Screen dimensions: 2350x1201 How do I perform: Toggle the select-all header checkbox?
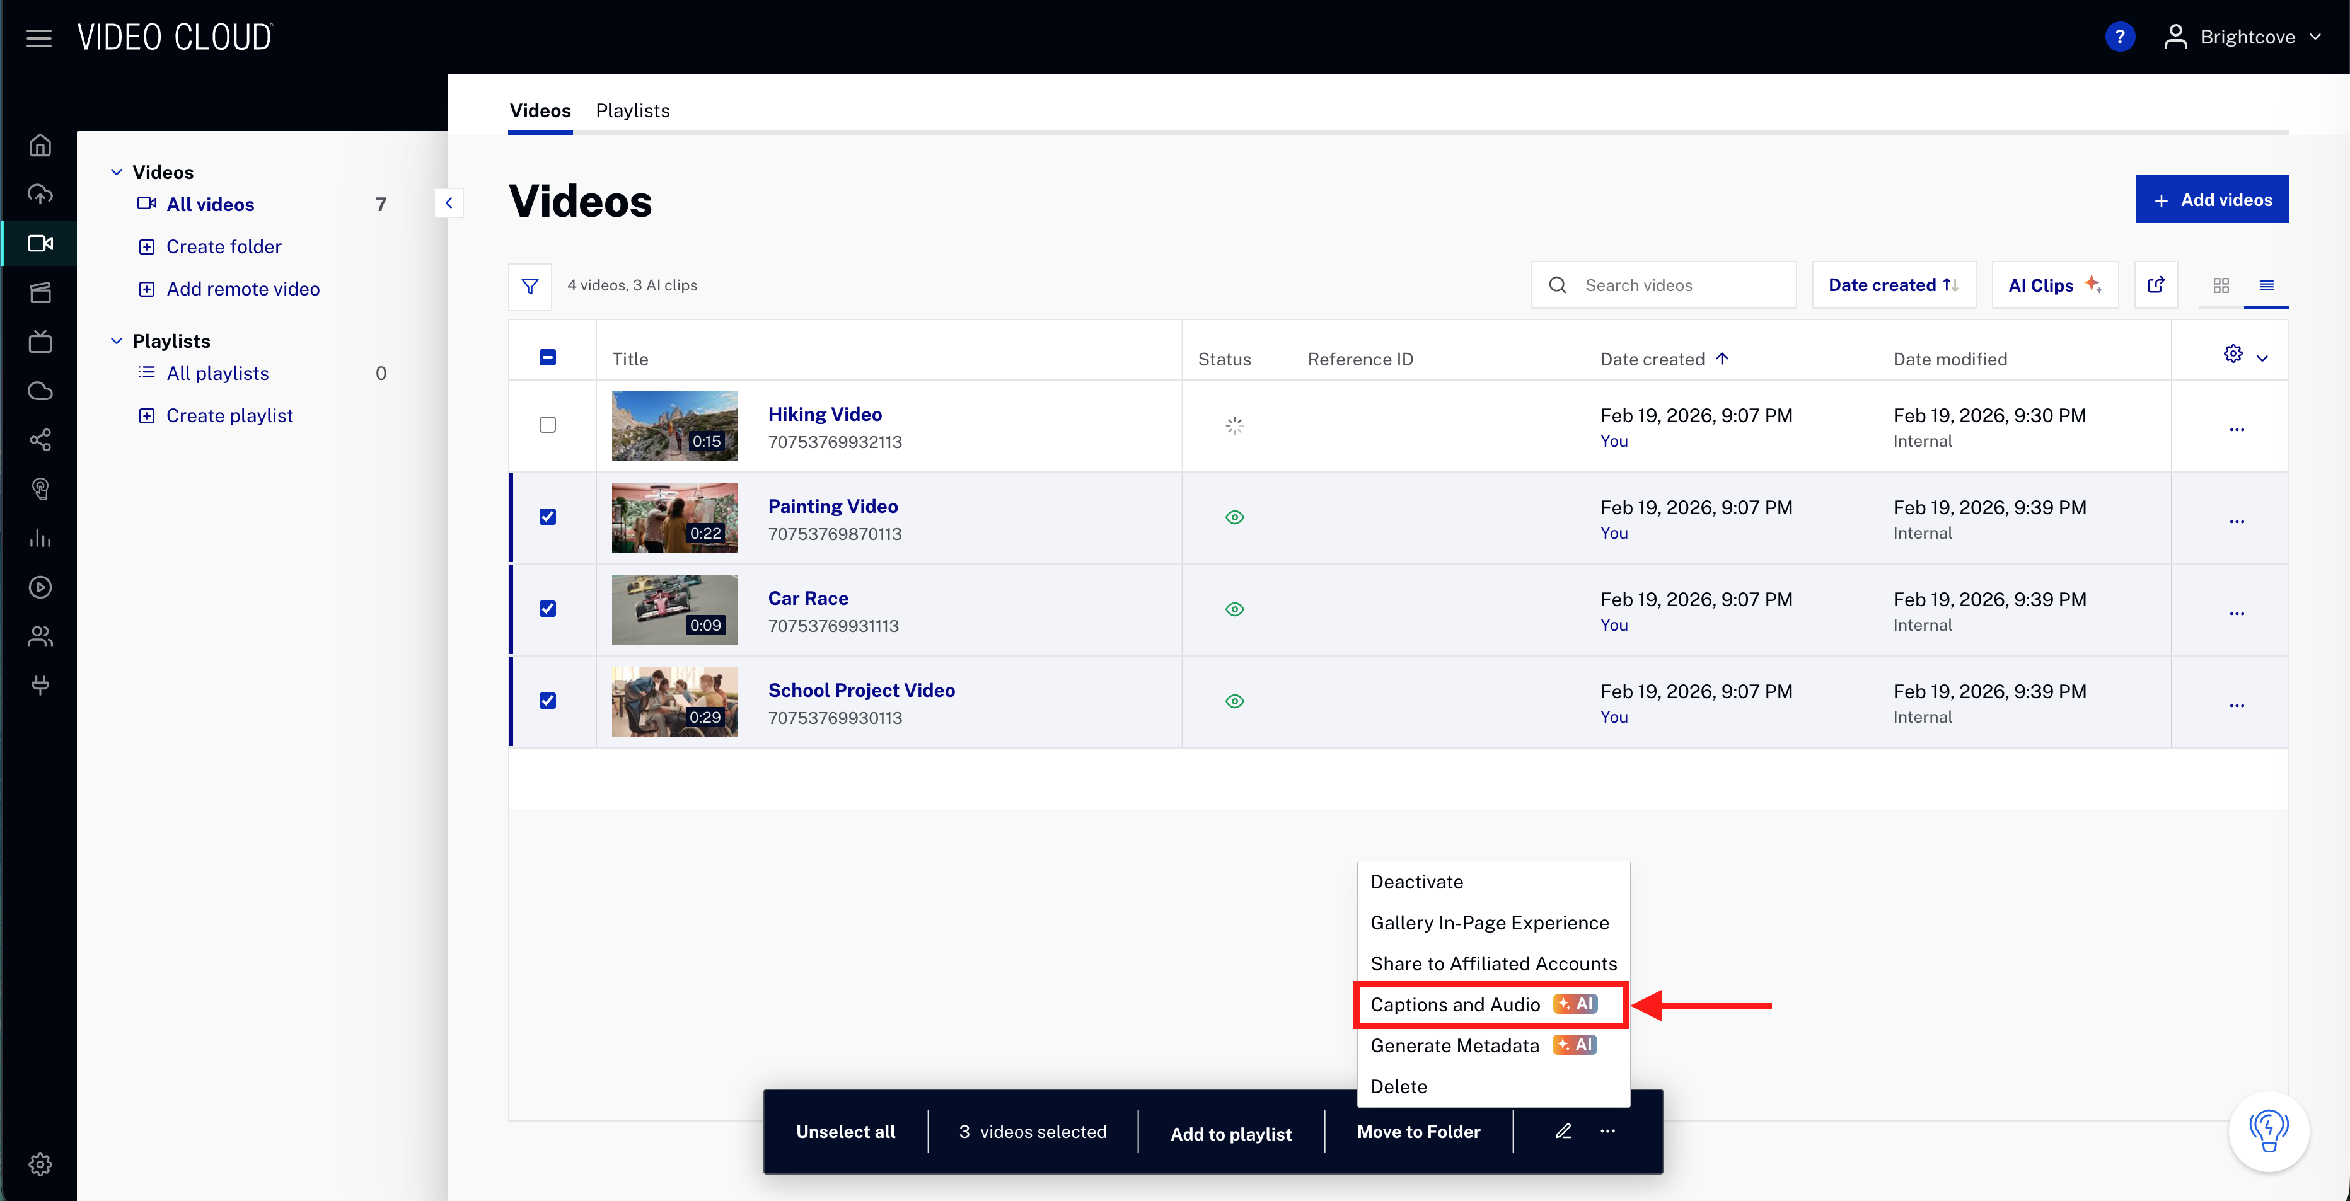coord(547,357)
